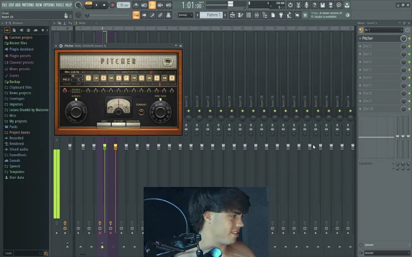The width and height of the screenshot is (412, 257).
Task: Expand the Pitcher window menu arrow
Action: [56, 46]
